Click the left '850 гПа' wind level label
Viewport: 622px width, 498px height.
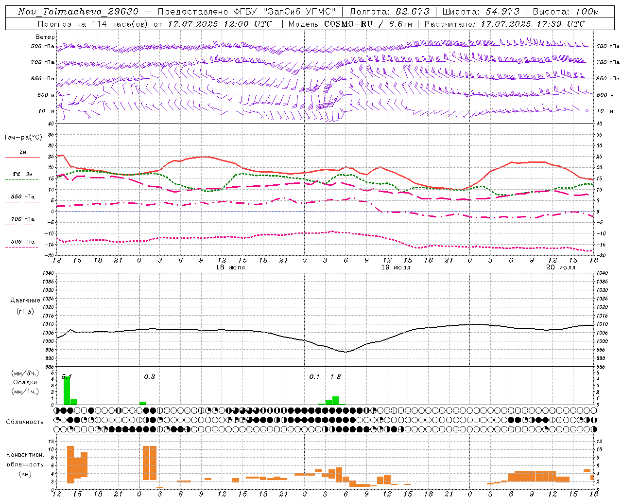[43, 78]
